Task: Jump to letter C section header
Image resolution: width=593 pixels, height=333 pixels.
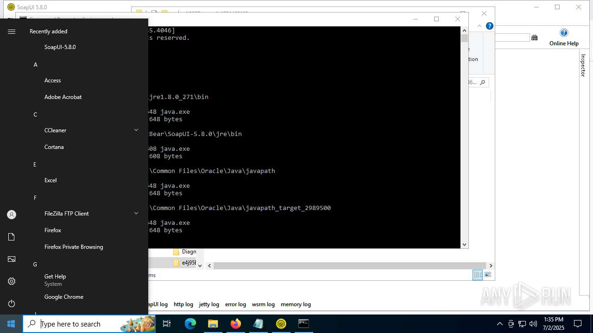Action: [x=35, y=115]
